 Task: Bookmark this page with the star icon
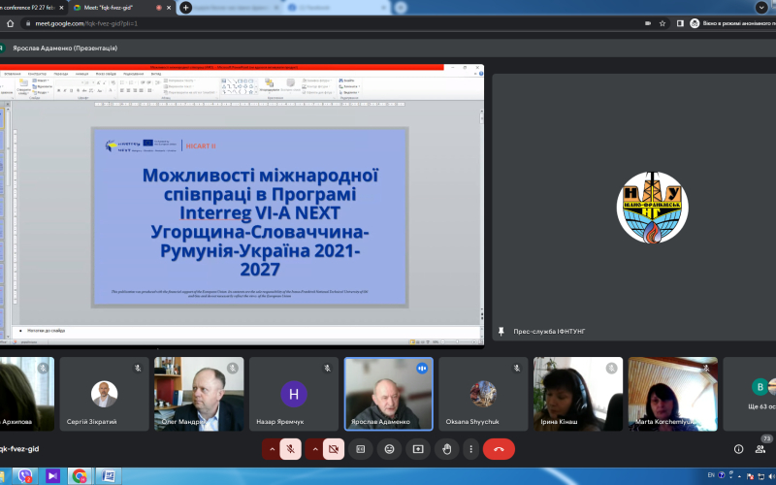[663, 23]
